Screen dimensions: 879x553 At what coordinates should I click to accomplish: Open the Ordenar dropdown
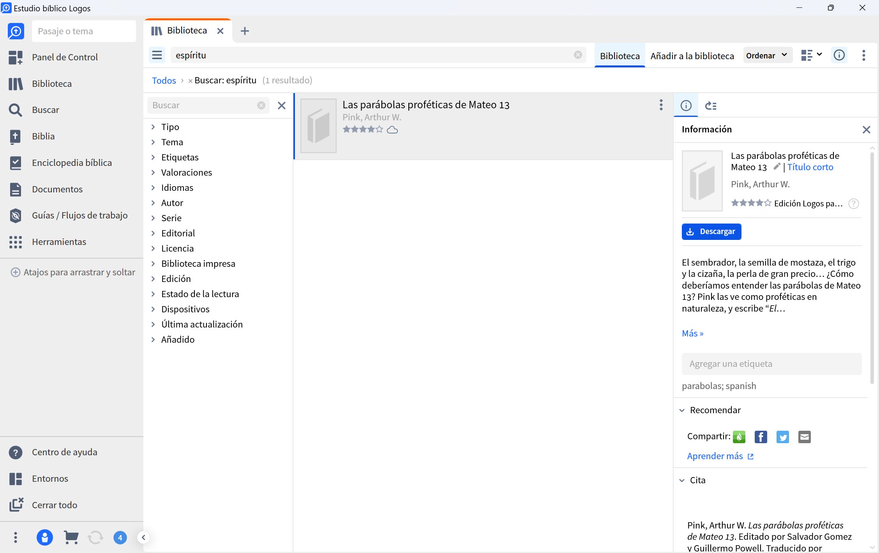coord(767,55)
